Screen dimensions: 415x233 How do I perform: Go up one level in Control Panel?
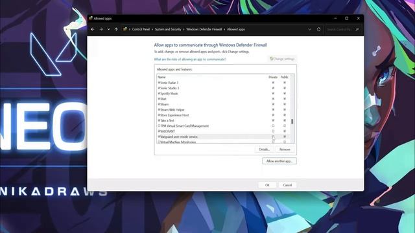[116, 29]
